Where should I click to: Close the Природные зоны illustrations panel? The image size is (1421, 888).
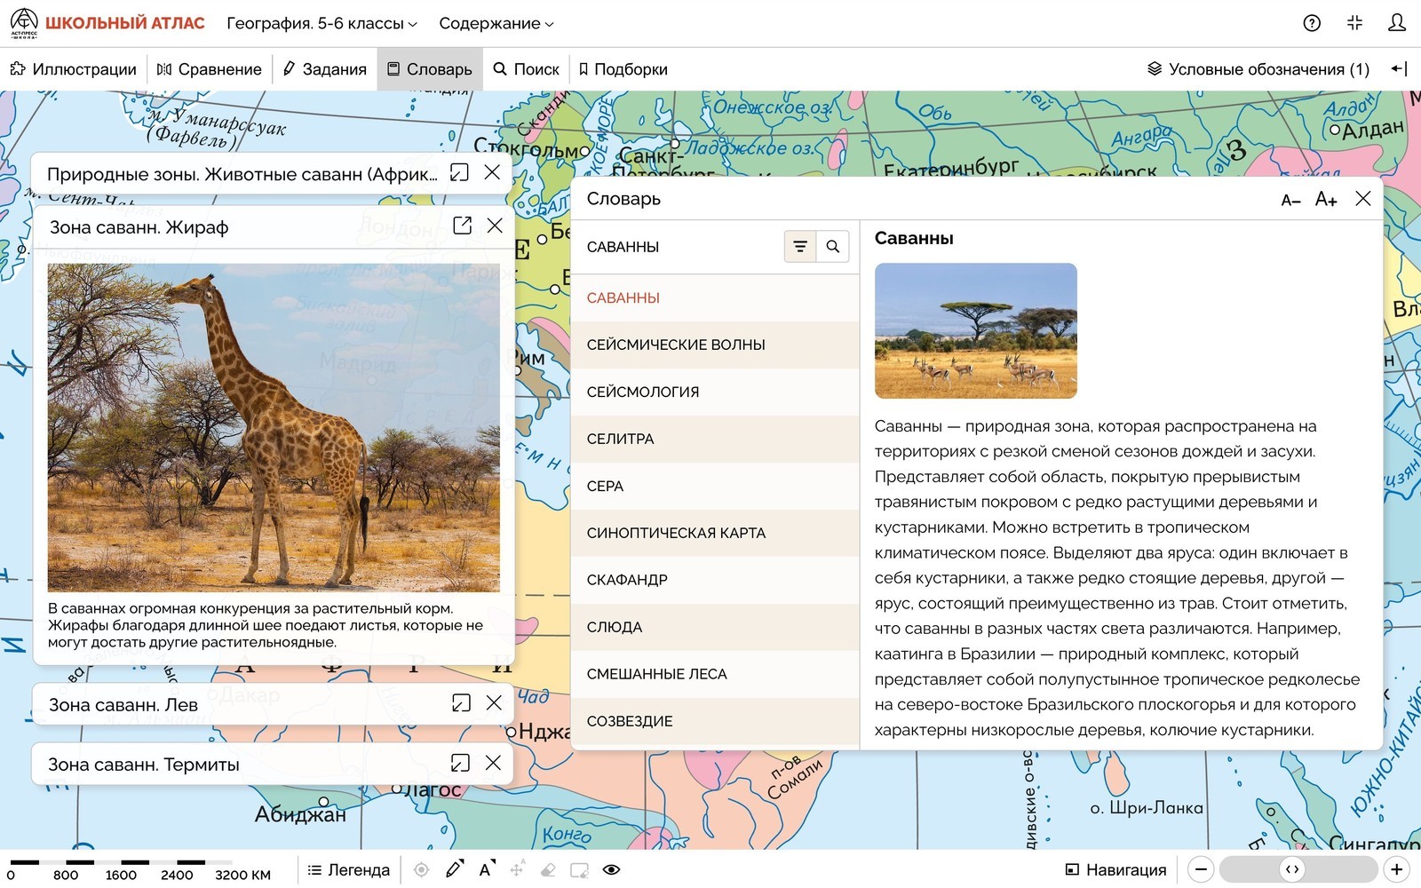[x=492, y=172]
